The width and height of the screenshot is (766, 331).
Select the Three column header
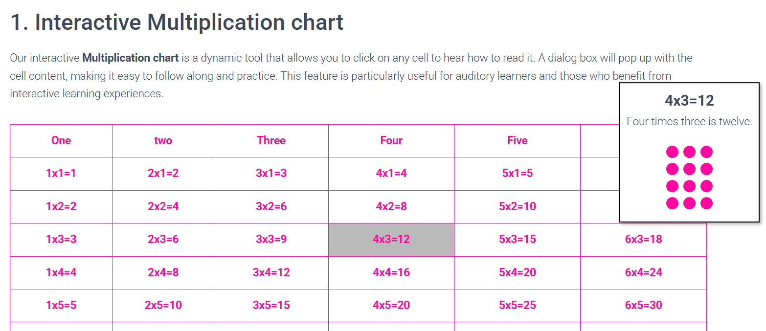click(x=271, y=140)
